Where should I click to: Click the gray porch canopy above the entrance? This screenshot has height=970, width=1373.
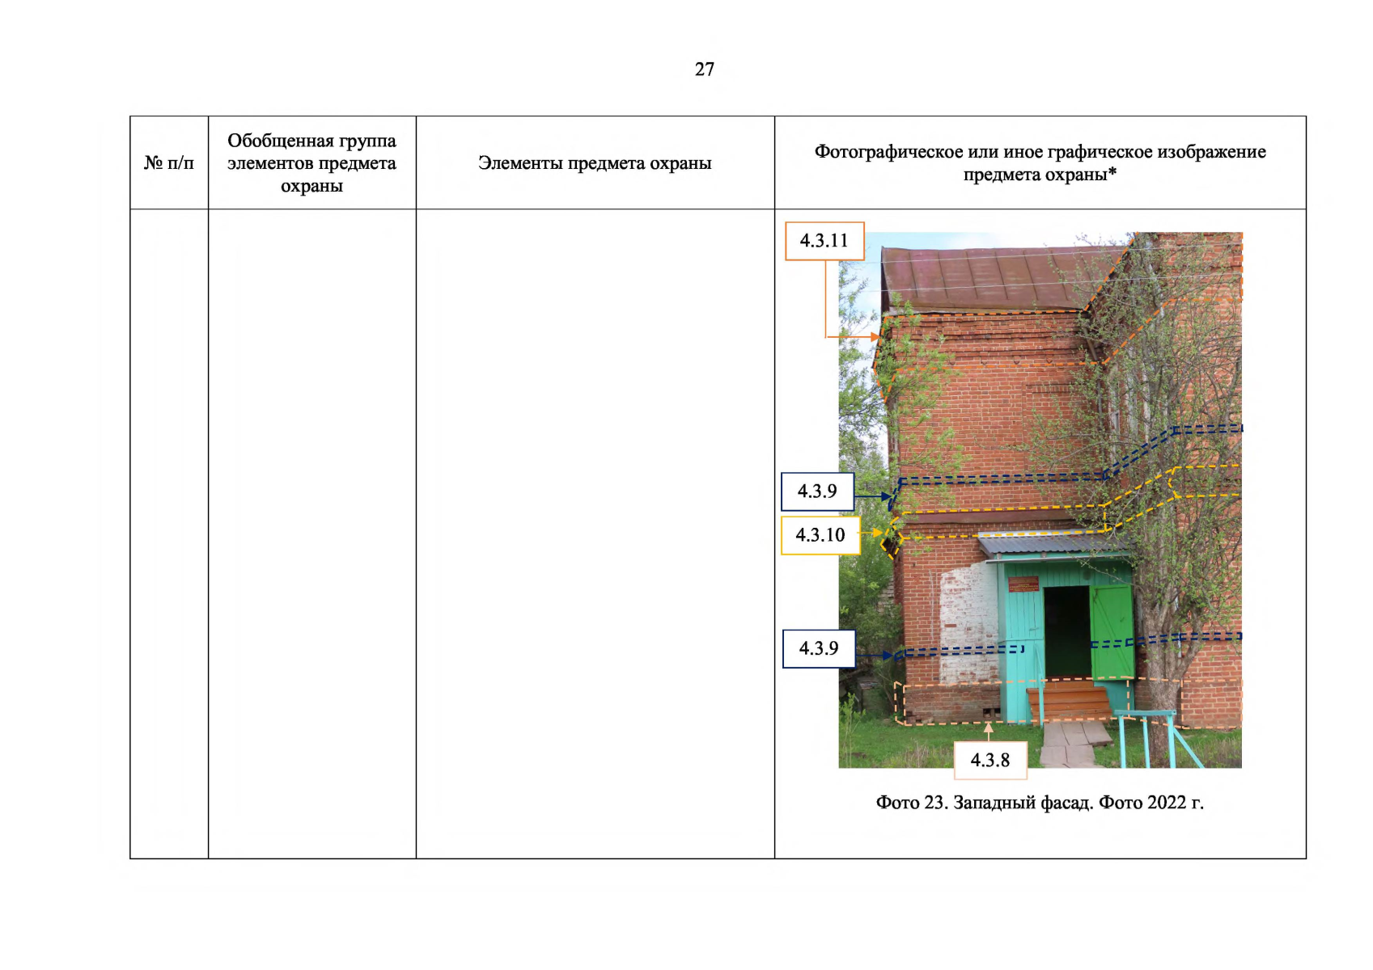click(1052, 544)
